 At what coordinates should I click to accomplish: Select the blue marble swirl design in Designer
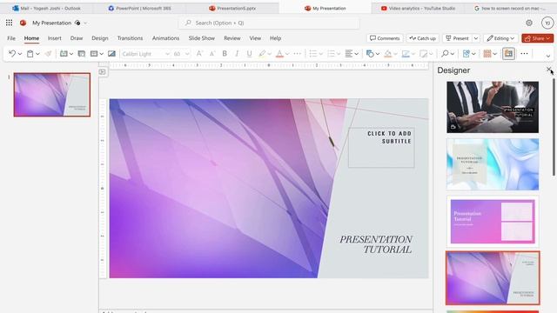pyautogui.click(x=493, y=164)
